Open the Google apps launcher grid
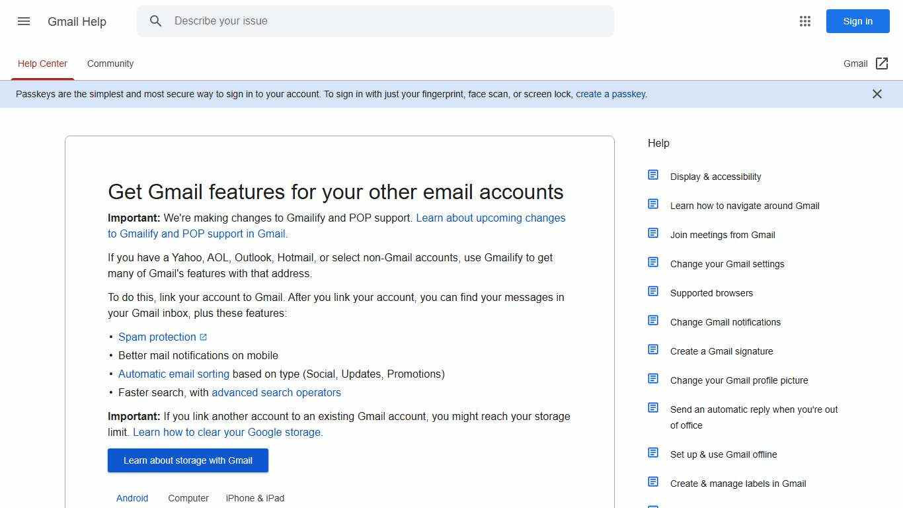903x508 pixels. point(805,21)
